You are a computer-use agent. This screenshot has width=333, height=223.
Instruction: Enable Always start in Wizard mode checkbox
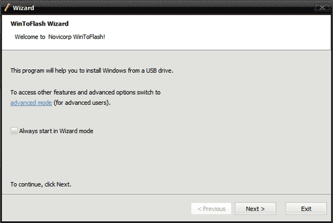pyautogui.click(x=14, y=131)
